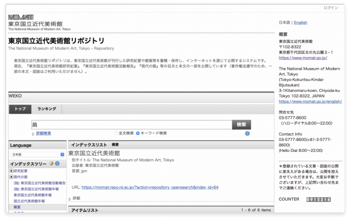
Task: Select the インデックスリスト tab
Action: tap(89, 145)
